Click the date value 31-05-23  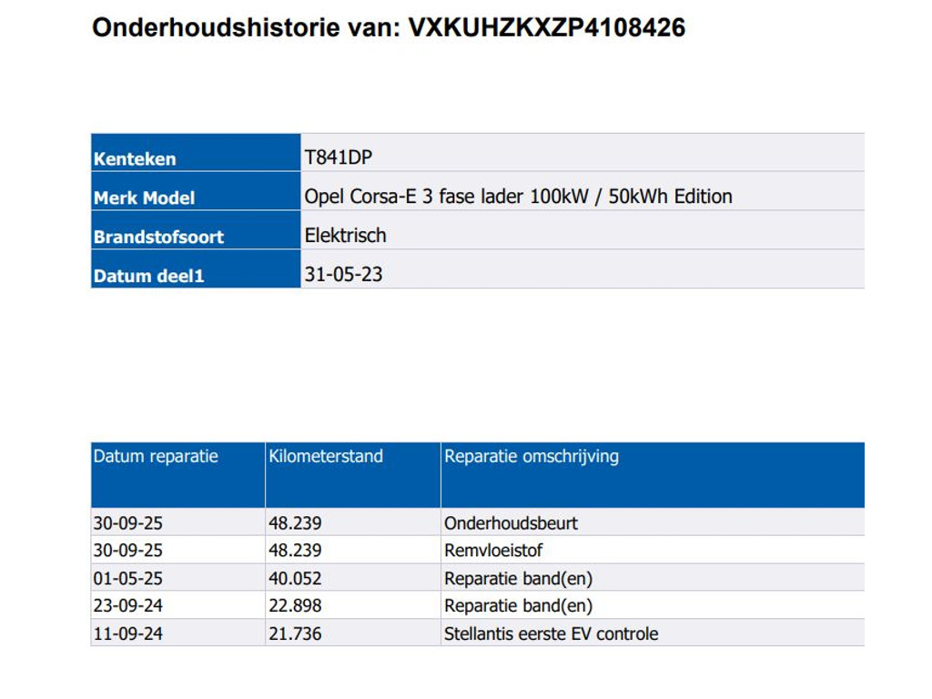pos(343,275)
